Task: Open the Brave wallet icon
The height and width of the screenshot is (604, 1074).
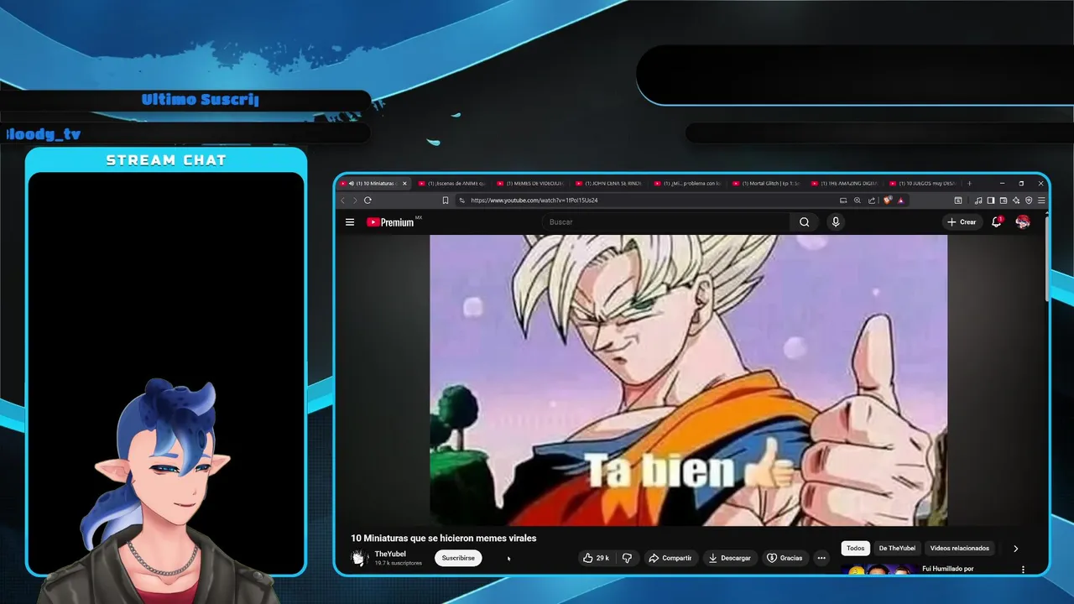Action: click(x=1004, y=200)
